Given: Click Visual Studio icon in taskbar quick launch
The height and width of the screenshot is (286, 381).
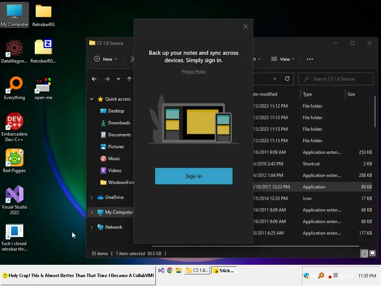Looking at the screenshot, I should (x=161, y=270).
